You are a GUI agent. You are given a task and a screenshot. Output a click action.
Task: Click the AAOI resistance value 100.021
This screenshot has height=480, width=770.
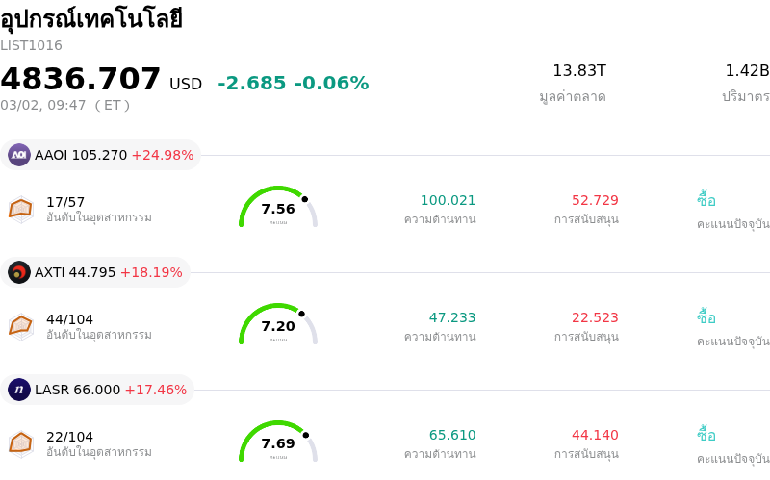[448, 200]
